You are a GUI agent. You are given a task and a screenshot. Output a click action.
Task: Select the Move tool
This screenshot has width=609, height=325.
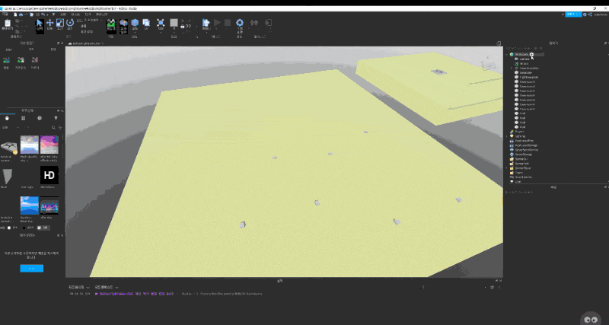[x=49, y=23]
